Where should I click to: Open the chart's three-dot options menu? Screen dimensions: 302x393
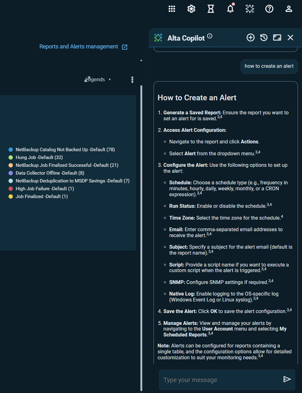click(132, 80)
